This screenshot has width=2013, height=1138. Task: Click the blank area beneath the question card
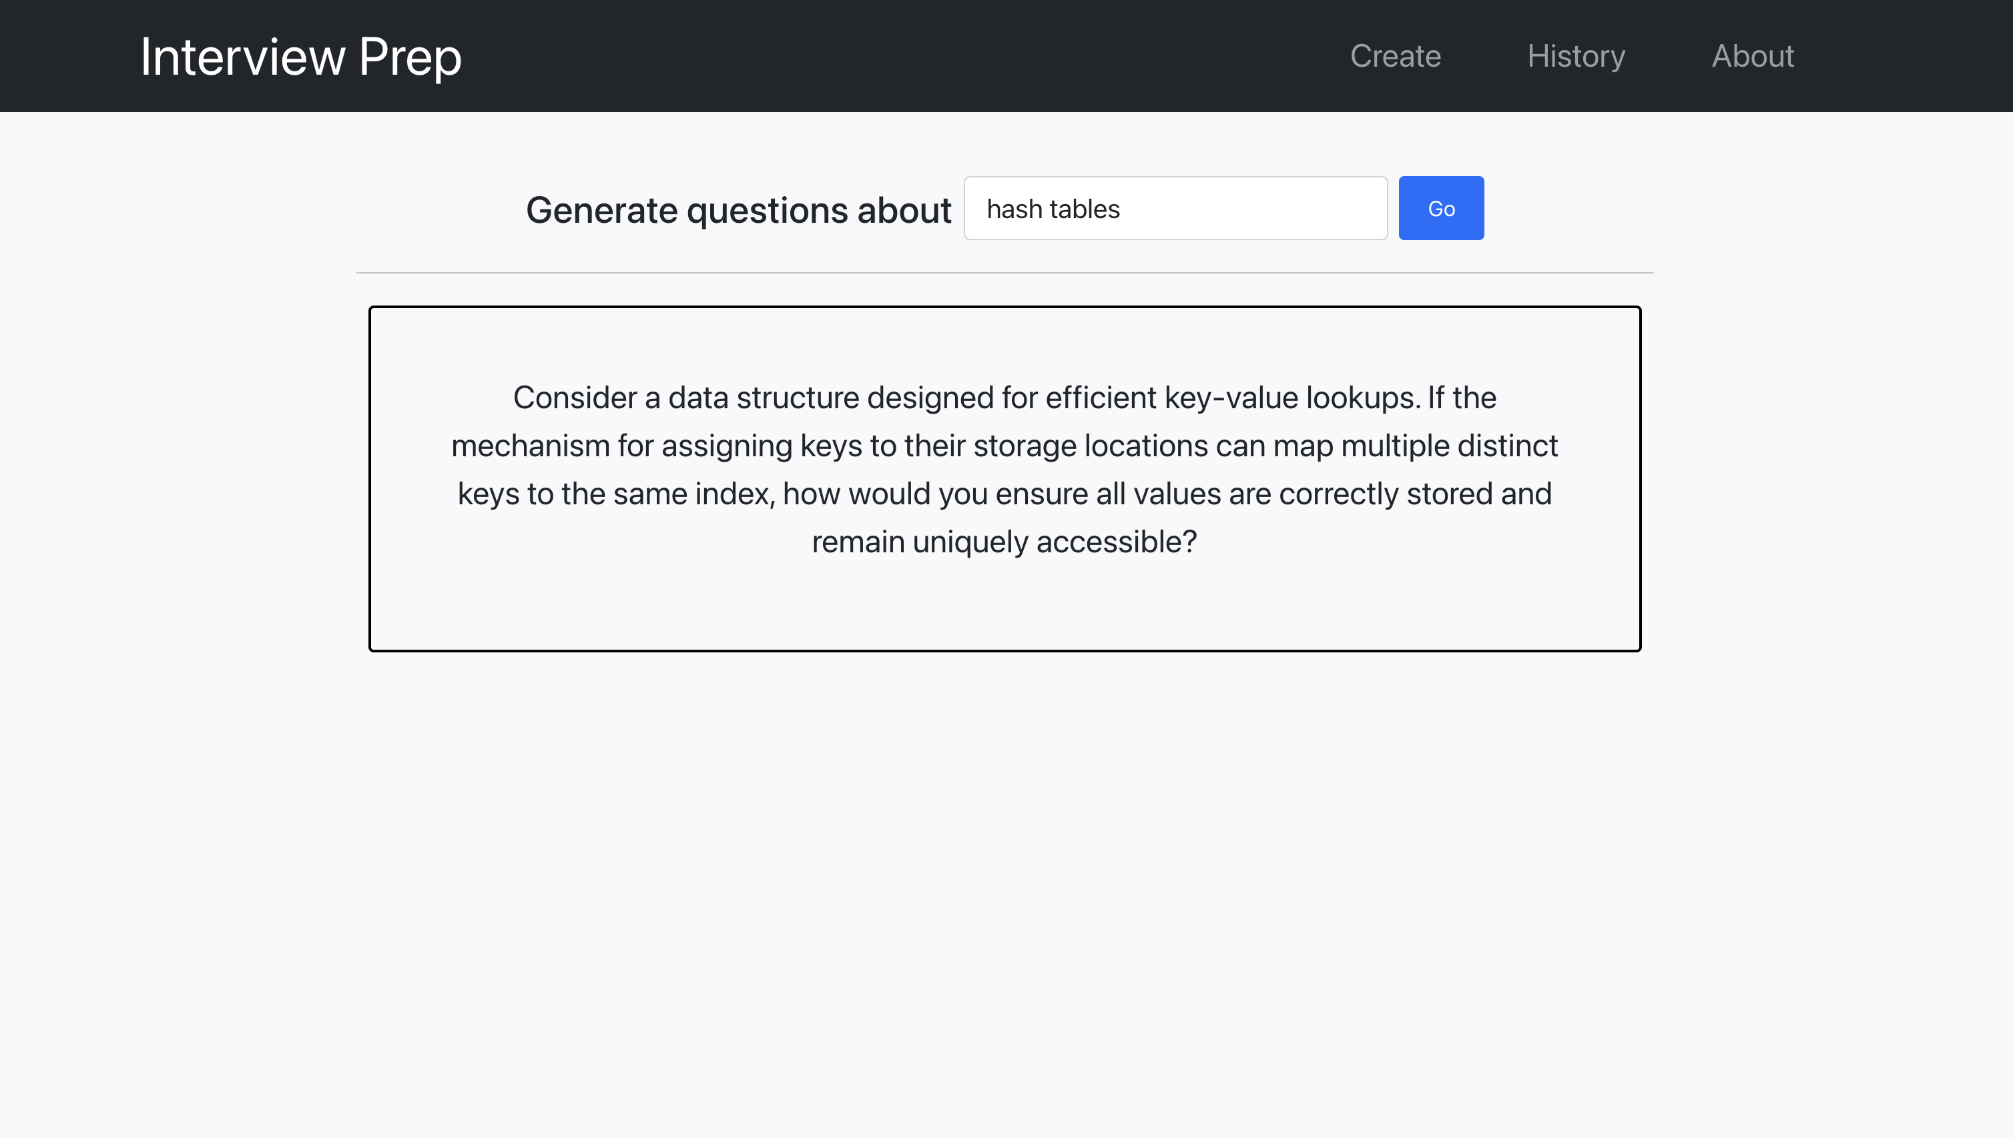click(1004, 860)
